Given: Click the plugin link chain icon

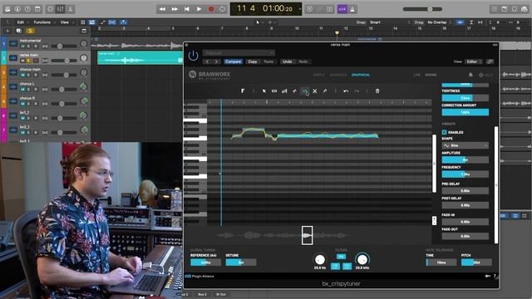Looking at the screenshot, I should click(490, 61).
